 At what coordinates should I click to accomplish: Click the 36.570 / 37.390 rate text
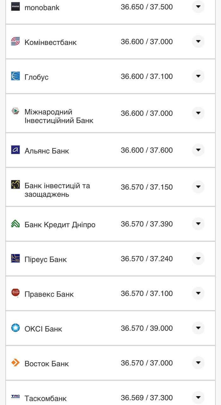click(x=147, y=224)
